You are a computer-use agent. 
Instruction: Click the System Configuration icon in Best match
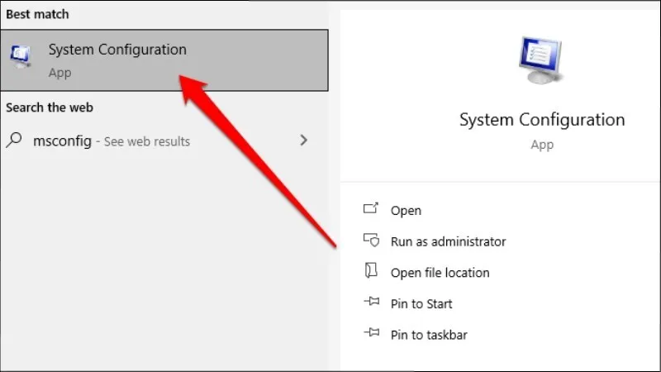tap(19, 56)
